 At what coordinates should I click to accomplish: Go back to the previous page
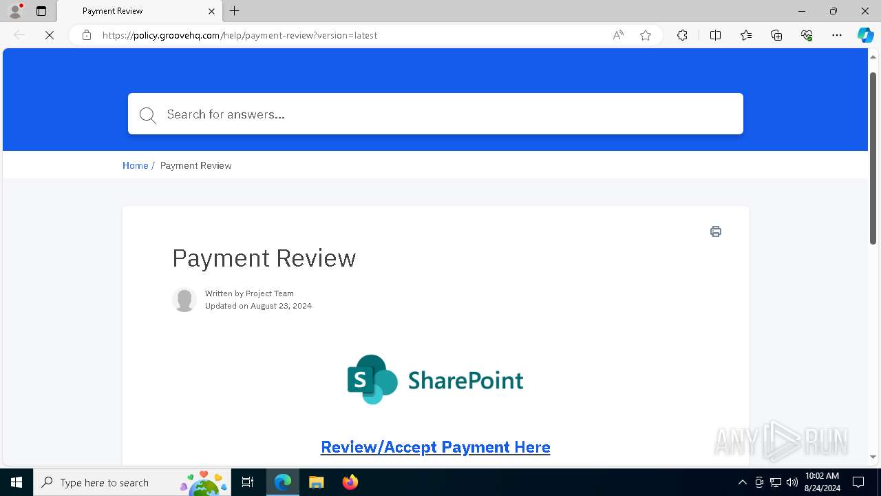[19, 35]
